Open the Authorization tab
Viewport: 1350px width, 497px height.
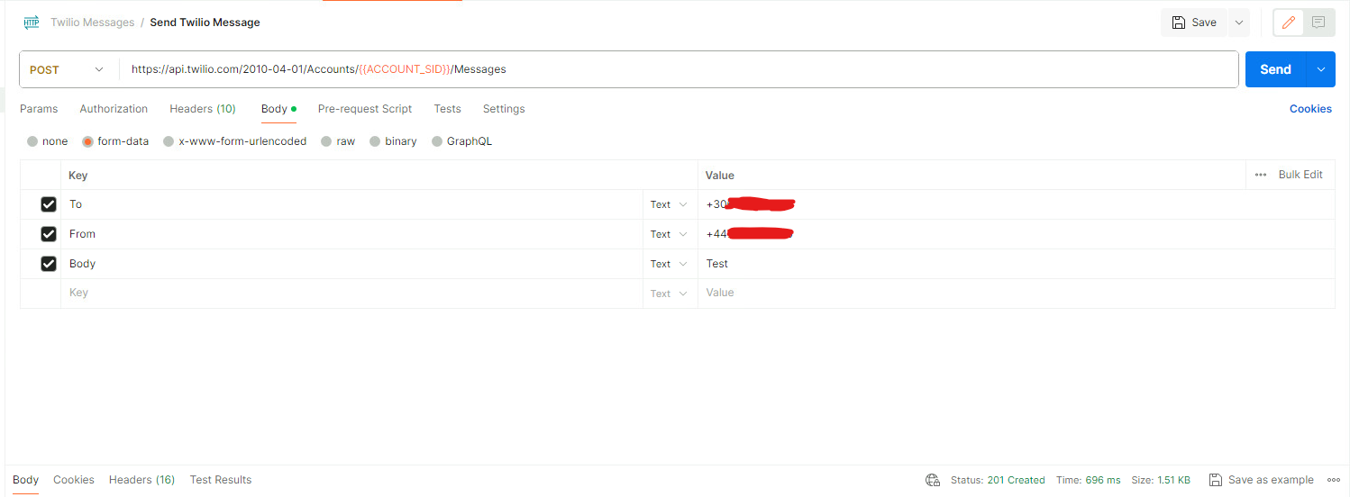[114, 109]
